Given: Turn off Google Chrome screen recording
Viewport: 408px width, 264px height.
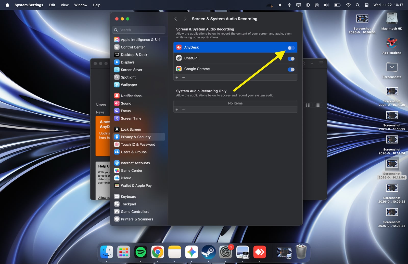Looking at the screenshot, I should (291, 69).
